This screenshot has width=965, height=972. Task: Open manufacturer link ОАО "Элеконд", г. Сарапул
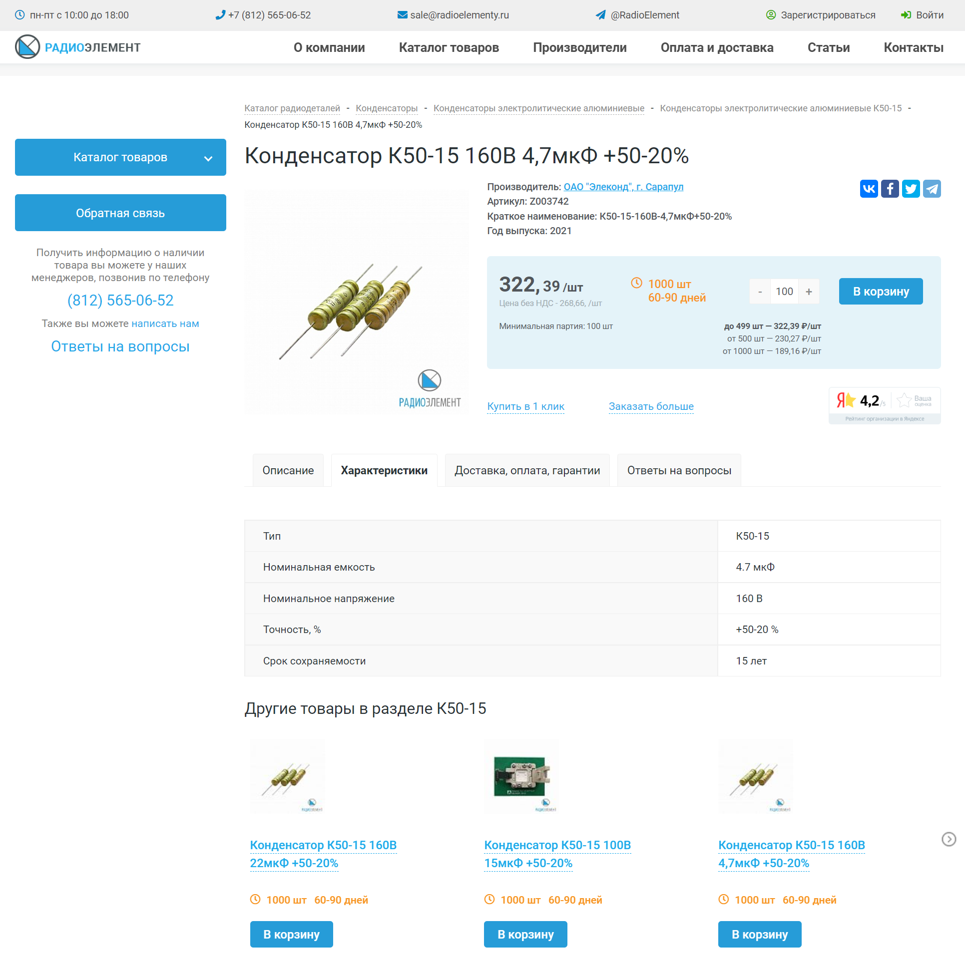(623, 187)
